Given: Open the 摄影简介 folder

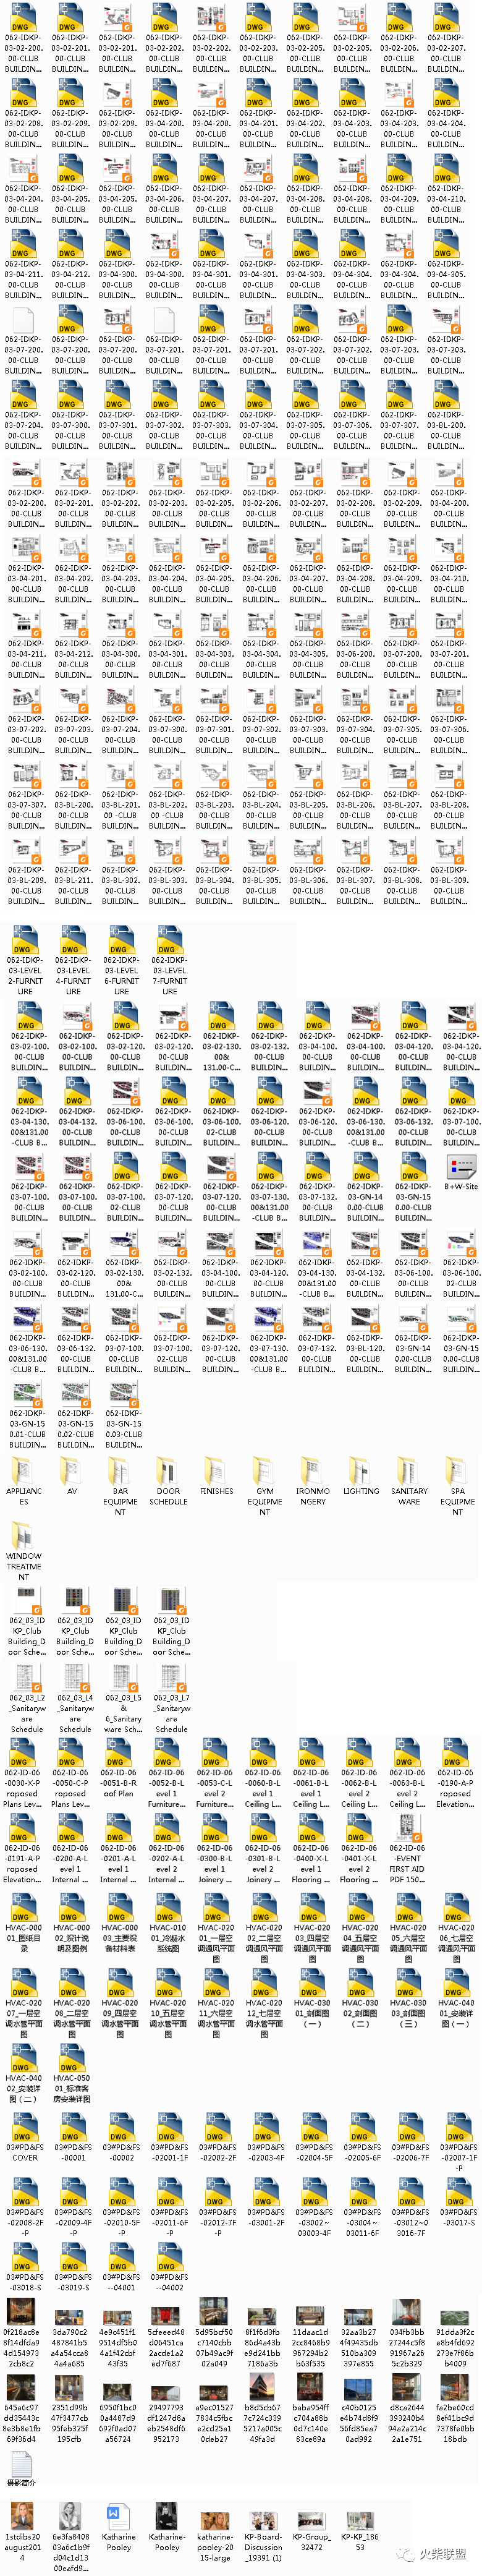Looking at the screenshot, I should [21, 2469].
